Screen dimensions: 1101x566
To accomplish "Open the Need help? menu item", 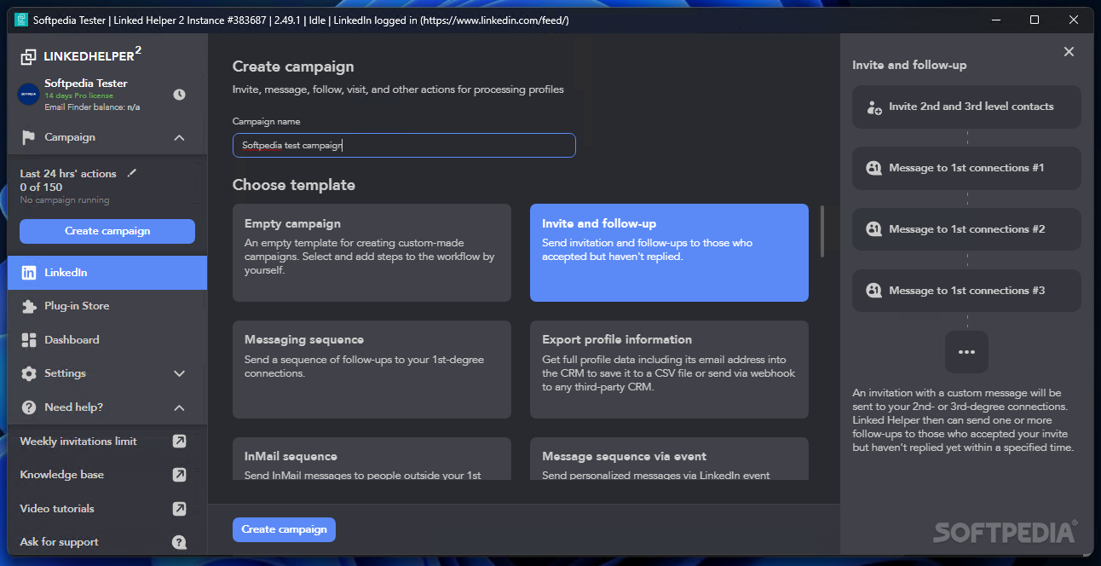I will (x=107, y=407).
